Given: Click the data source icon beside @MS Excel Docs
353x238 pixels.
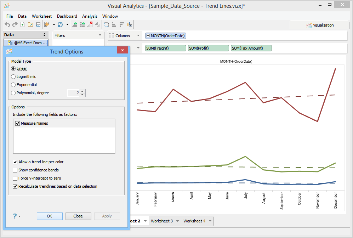Looking at the screenshot, I should tap(10, 43).
